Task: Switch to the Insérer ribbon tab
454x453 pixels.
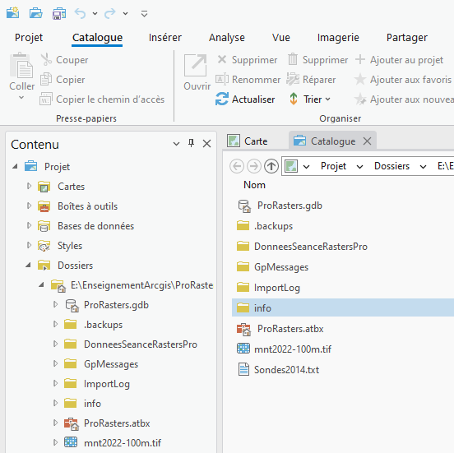Action: pos(165,38)
